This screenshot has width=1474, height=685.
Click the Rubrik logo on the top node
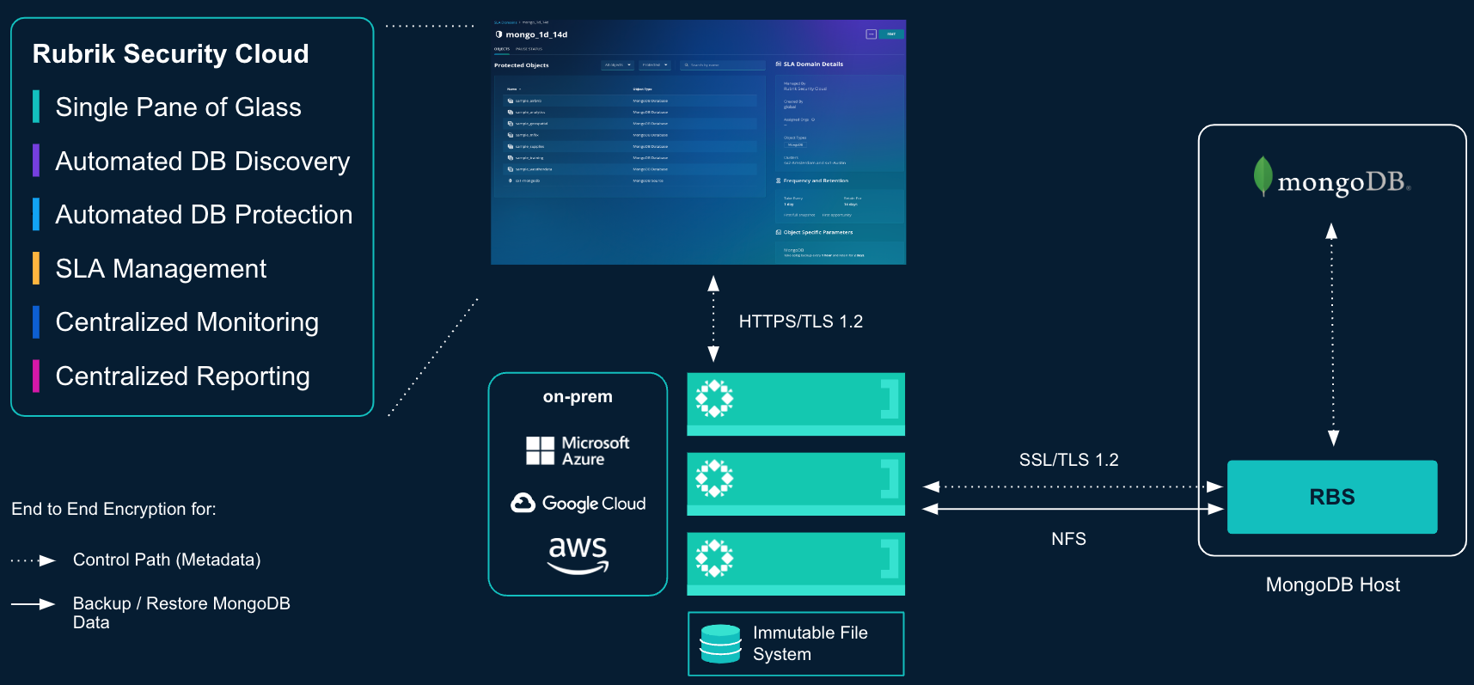714,398
